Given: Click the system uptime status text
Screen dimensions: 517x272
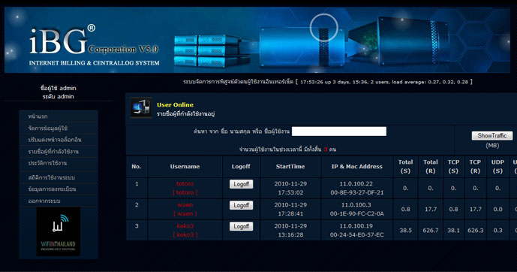Looking at the screenshot, I should coord(384,82).
